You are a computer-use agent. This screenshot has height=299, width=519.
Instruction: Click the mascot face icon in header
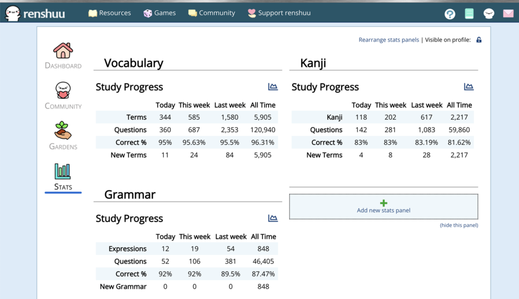(489, 14)
